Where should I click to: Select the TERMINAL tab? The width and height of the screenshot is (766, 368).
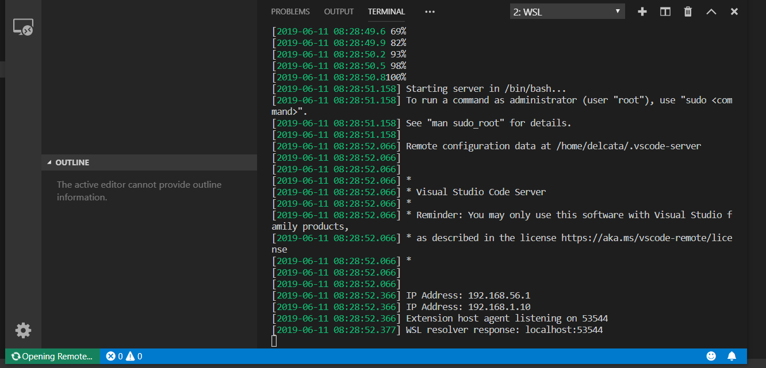[386, 11]
